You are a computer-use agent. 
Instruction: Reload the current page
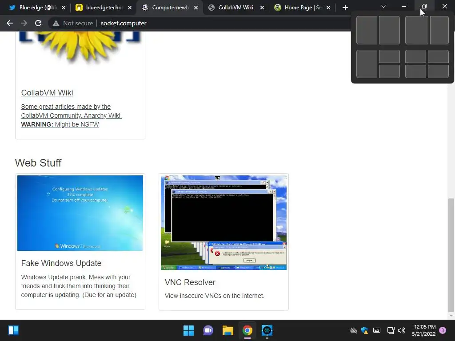(38, 23)
